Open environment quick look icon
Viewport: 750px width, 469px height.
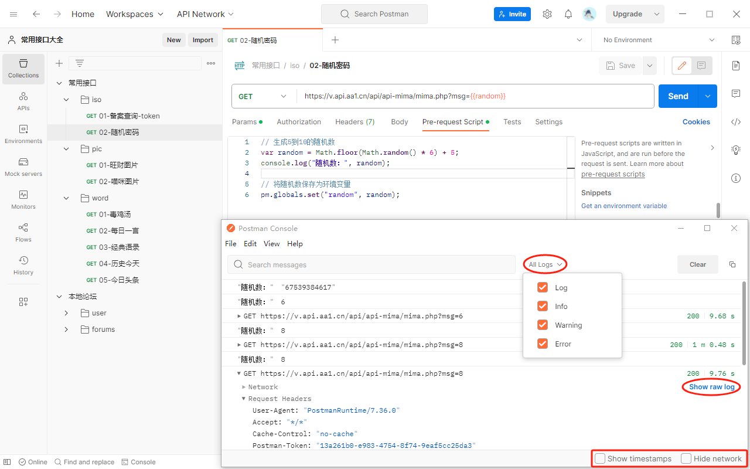[x=736, y=40]
